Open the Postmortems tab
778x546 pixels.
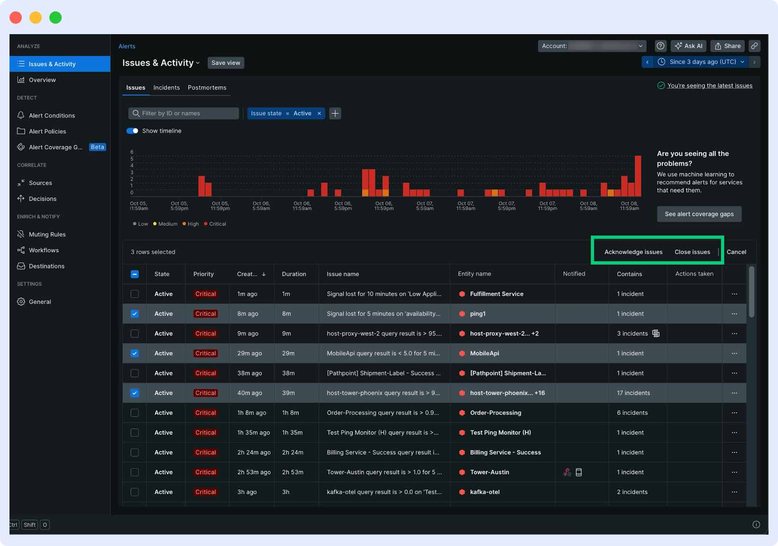click(x=207, y=87)
